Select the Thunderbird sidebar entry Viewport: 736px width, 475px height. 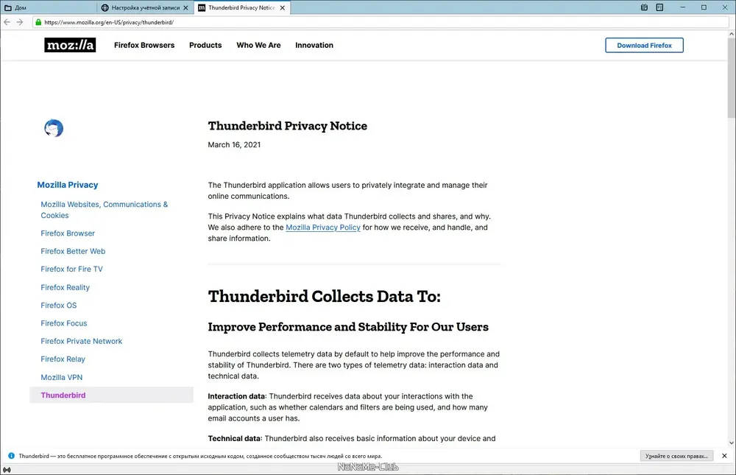pyautogui.click(x=111, y=395)
